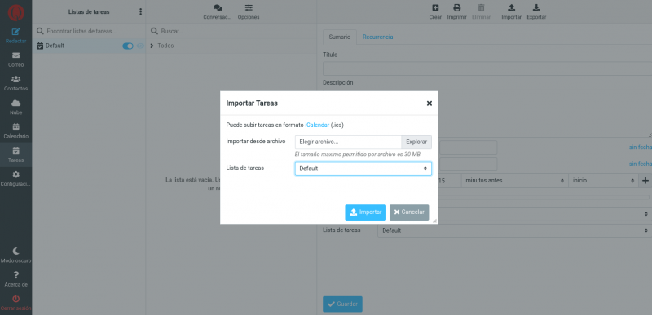Click first sin fecha link
Viewport: 652px width, 315px height.
coord(641,147)
